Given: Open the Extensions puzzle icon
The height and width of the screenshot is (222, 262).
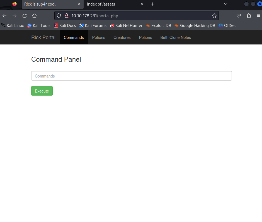Looking at the screenshot, I should click(x=249, y=16).
